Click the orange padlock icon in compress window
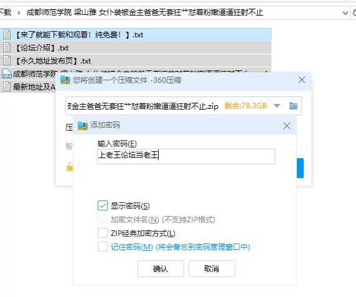Screen dimensions: 356x297 (x=70, y=166)
